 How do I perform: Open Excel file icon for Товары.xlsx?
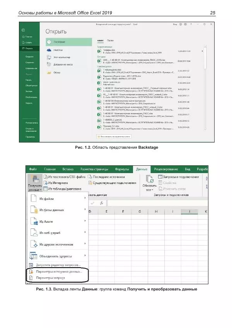tap(99, 51)
